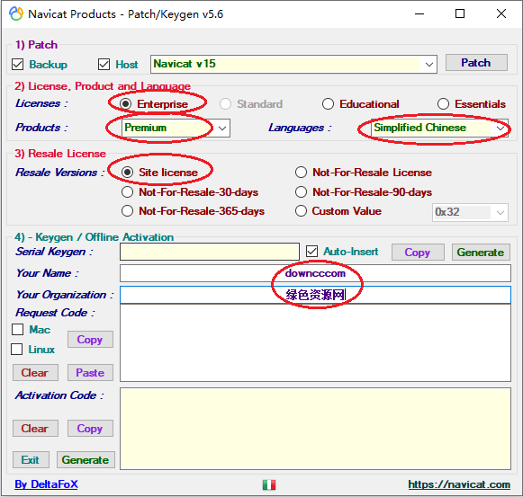Click the Paste button under Request Code
Viewport: 523px width, 497px height.
coord(90,372)
